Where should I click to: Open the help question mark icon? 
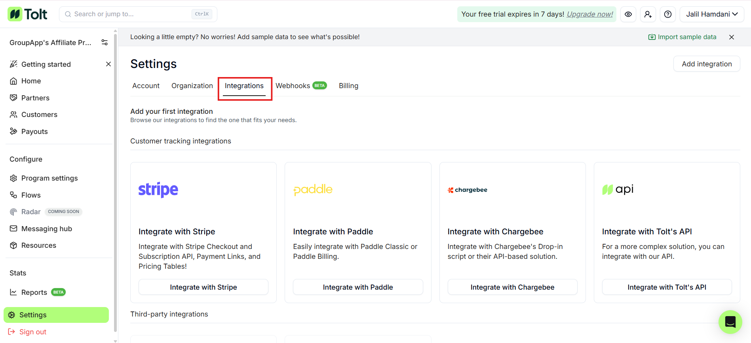point(668,14)
